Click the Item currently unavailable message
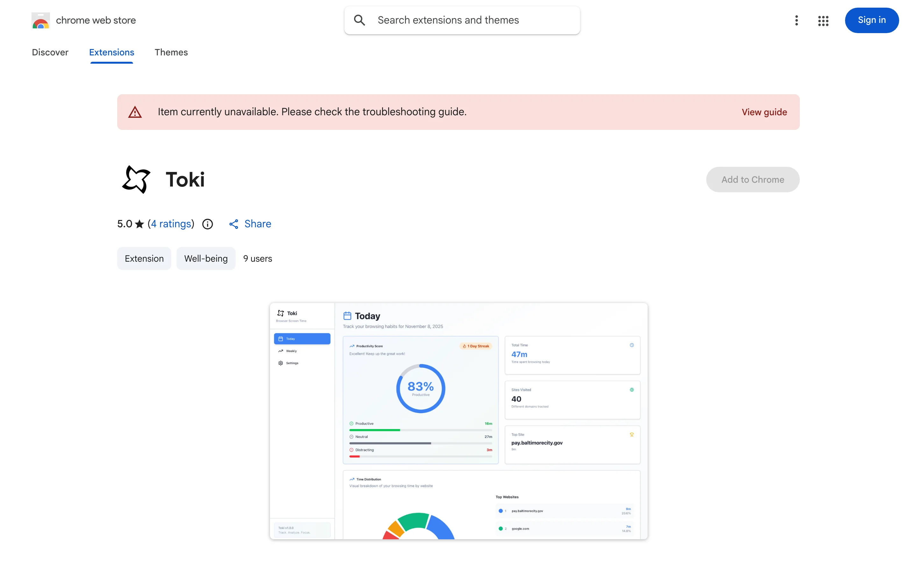The width and height of the screenshot is (917, 573). (312, 112)
